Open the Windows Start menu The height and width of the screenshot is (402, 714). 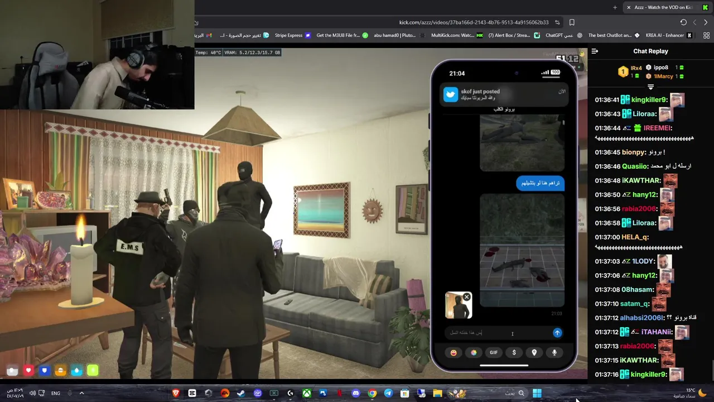[x=537, y=393]
